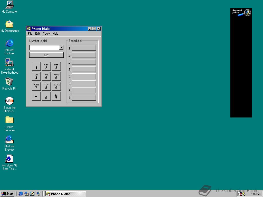Click speed dial button 8
Image resolution: width=263 pixels, height=197 pixels.
(x=84, y=97)
